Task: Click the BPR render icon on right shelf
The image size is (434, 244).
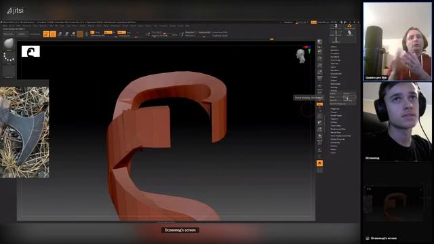Action: (x=319, y=42)
